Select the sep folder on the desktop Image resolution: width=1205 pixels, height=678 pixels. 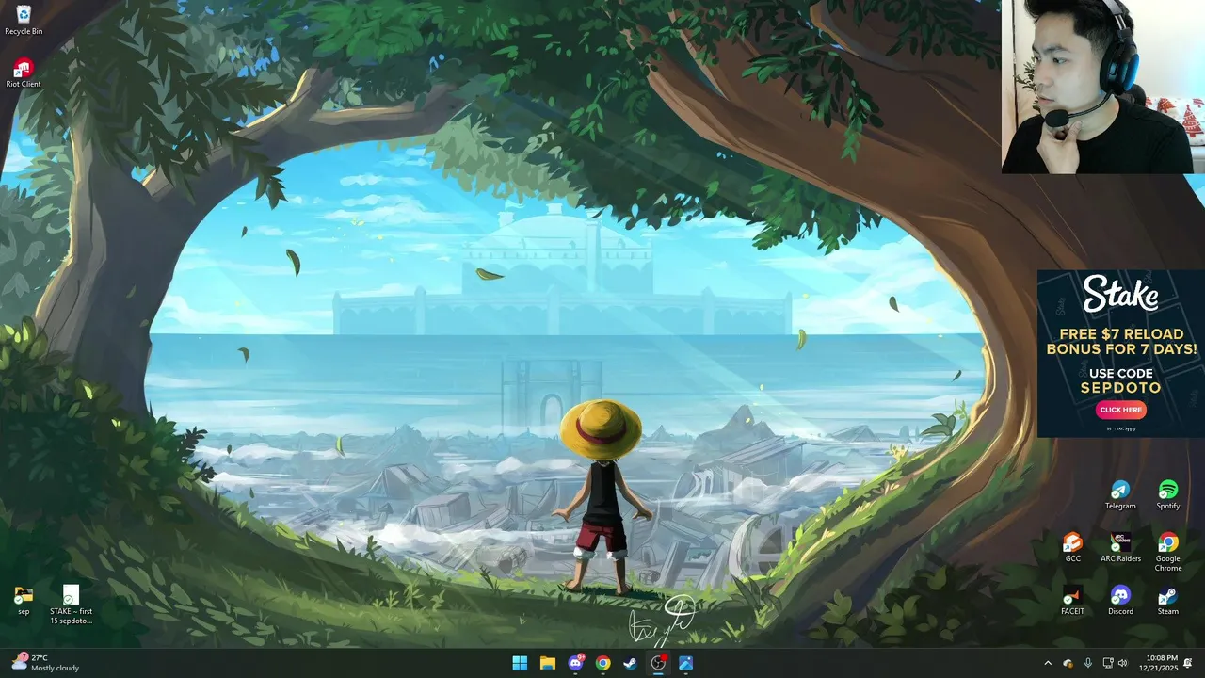click(x=24, y=600)
